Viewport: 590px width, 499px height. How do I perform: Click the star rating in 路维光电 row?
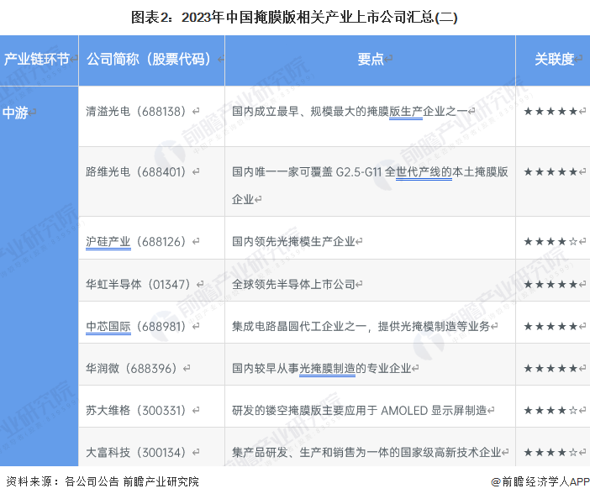click(550, 172)
